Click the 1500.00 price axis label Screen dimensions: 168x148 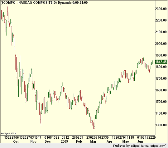[161, 102]
